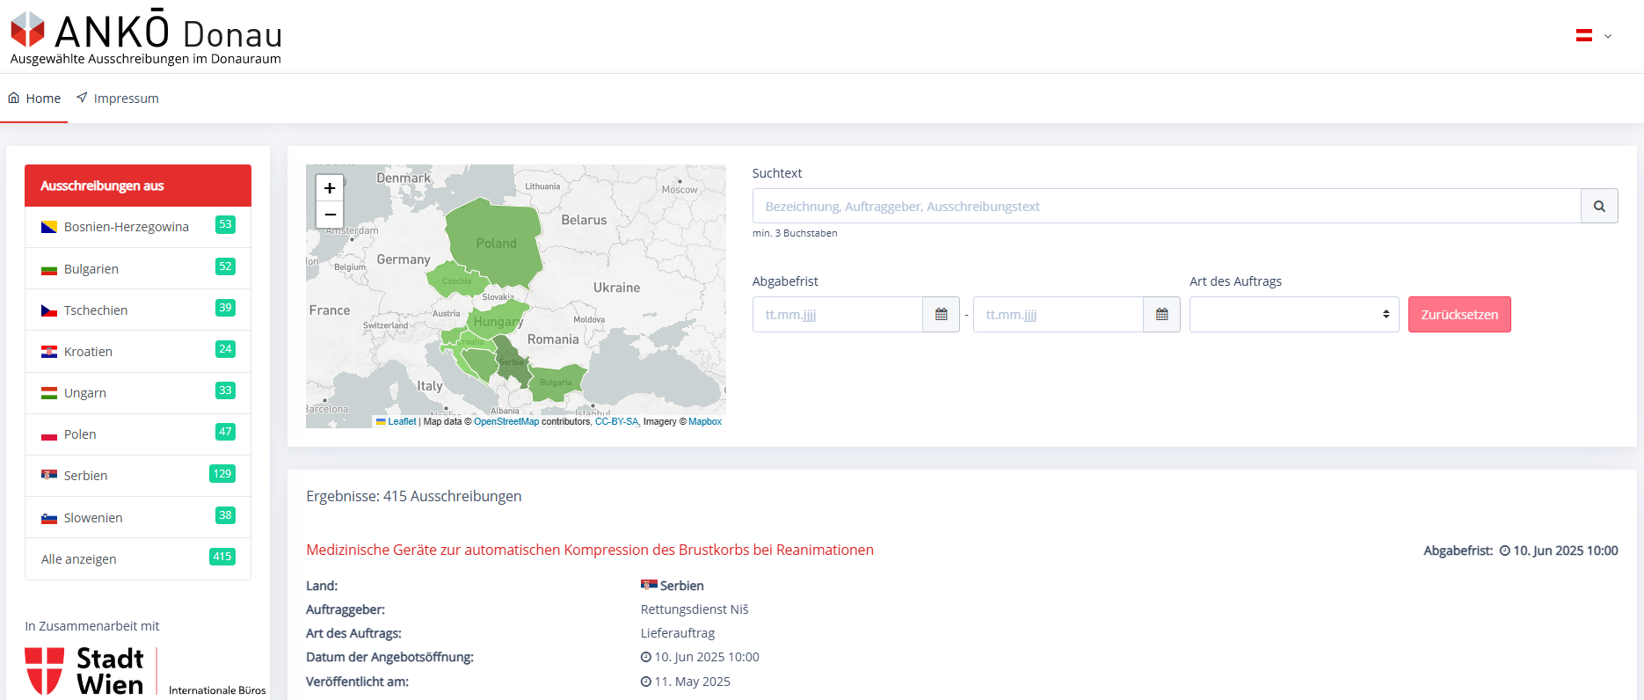1644x700 pixels.
Task: Filter tenders from Bulgarien
Action: pos(138,268)
